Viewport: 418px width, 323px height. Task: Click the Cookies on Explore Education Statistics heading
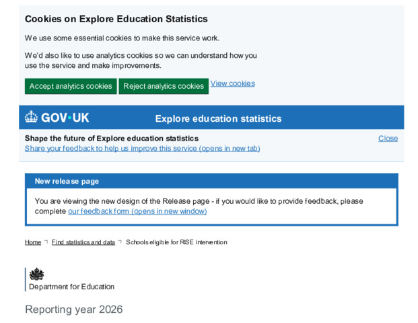[x=116, y=19]
